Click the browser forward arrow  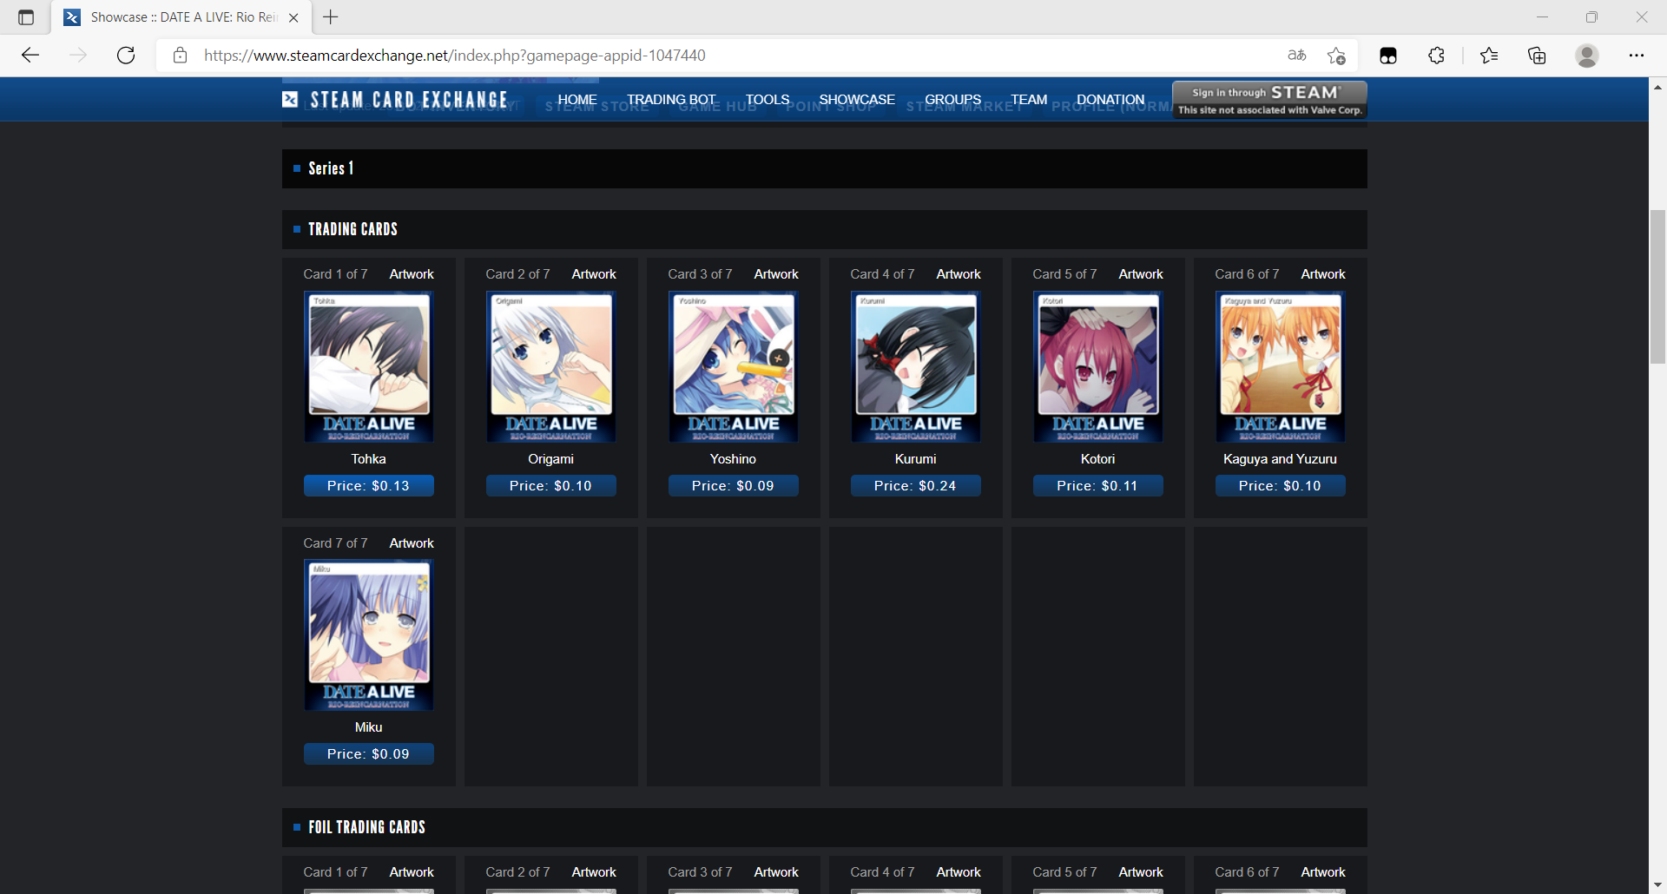tap(78, 56)
